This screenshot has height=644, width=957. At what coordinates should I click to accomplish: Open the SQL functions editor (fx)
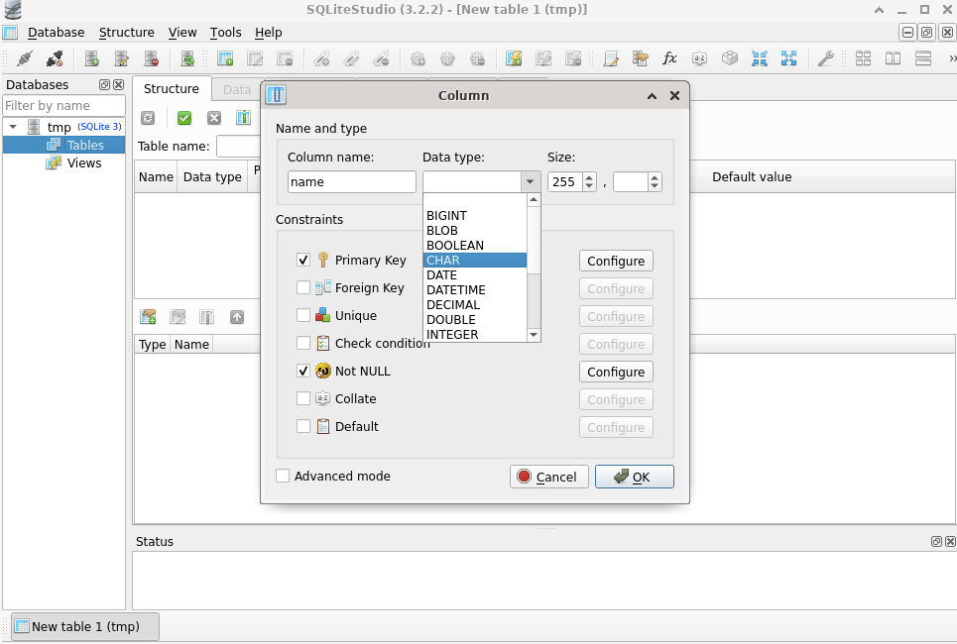pyautogui.click(x=669, y=57)
